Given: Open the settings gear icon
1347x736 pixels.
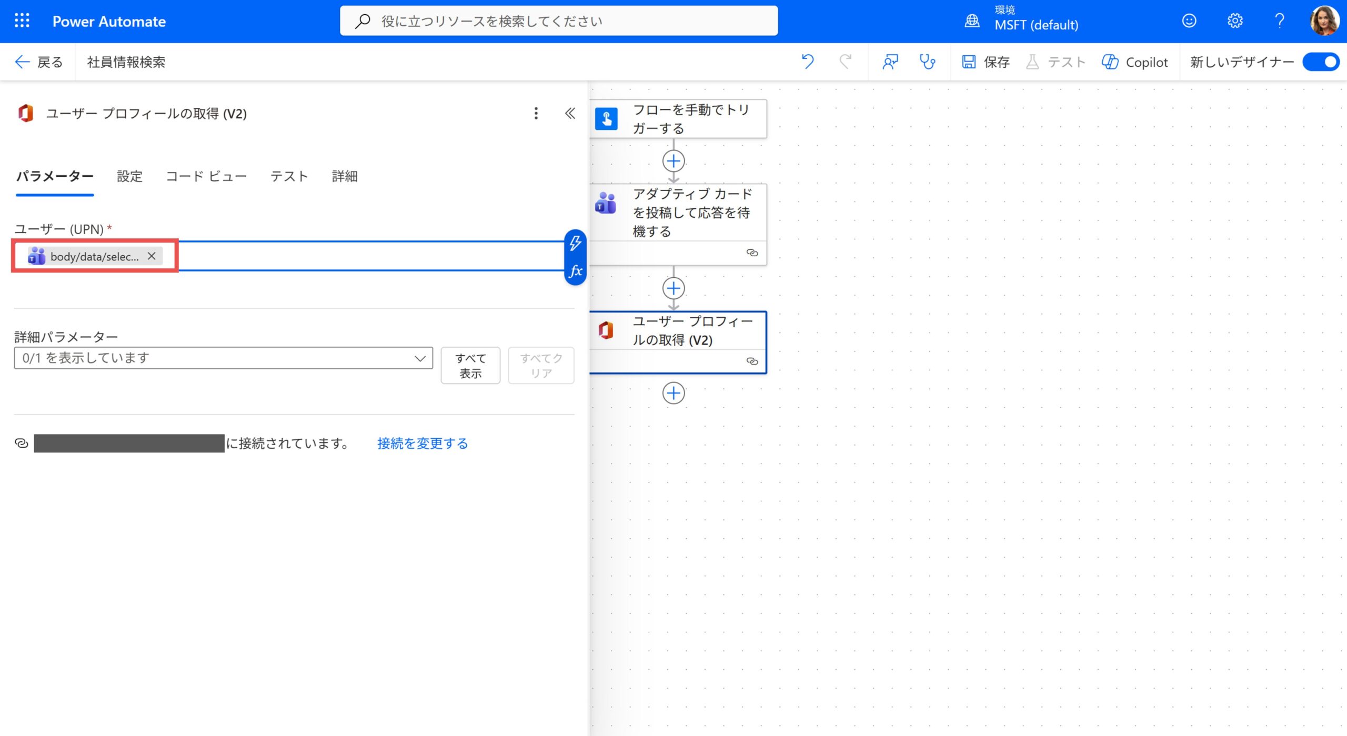Looking at the screenshot, I should [1234, 21].
